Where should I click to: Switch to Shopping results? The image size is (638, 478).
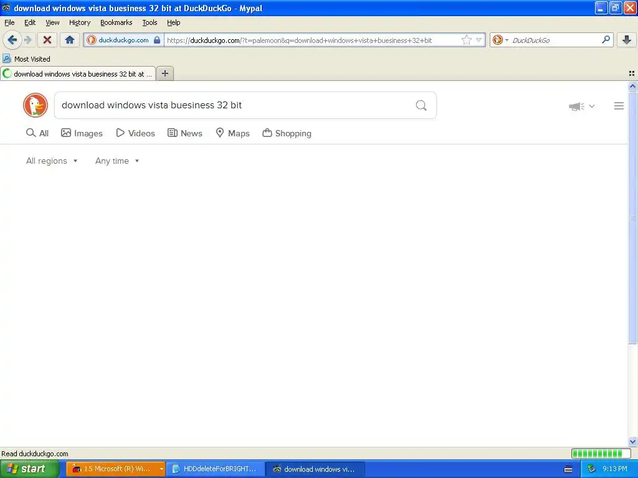287,133
